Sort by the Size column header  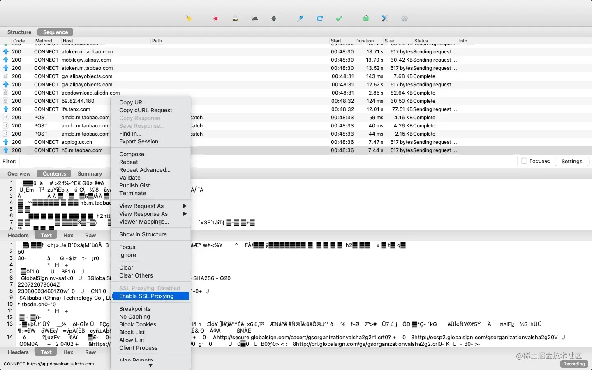(389, 41)
